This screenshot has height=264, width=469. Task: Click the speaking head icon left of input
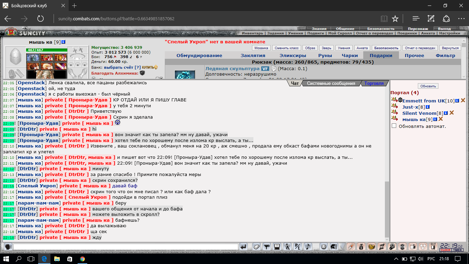[8, 246]
